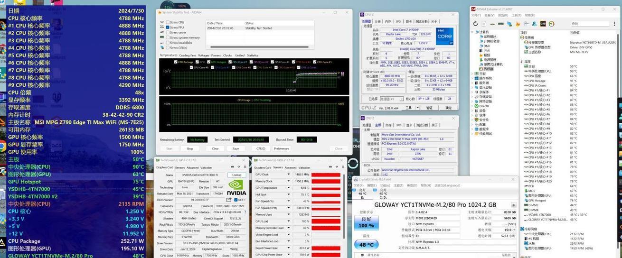Open the hamburger menu in left GPU-Z window
Screen dimensions: 622x258
point(245,166)
